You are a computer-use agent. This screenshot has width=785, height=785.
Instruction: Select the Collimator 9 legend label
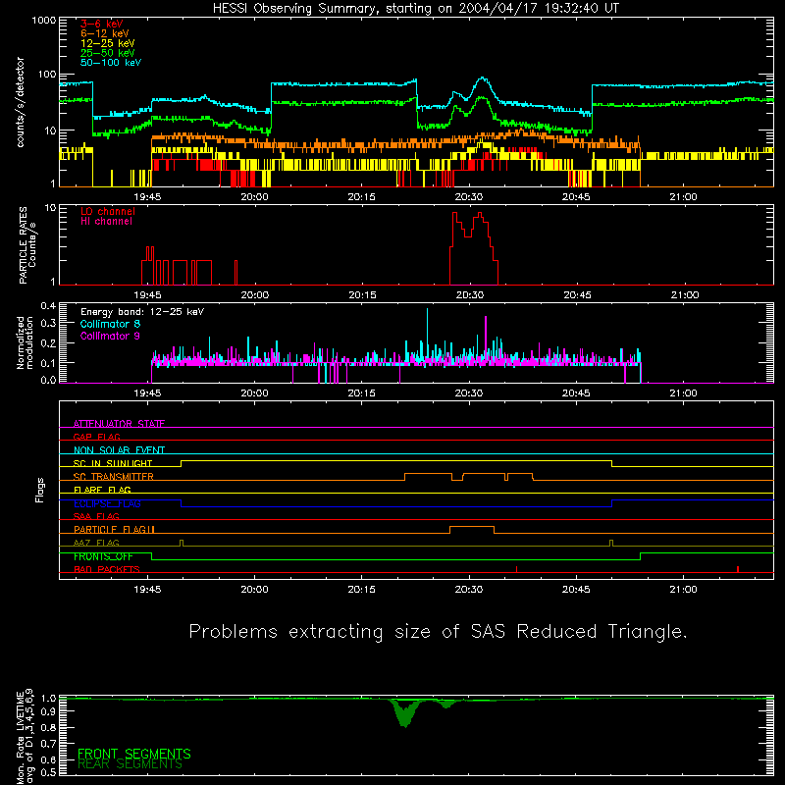[110, 336]
